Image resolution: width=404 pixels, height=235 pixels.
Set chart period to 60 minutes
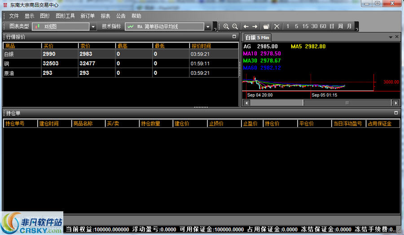point(323,26)
